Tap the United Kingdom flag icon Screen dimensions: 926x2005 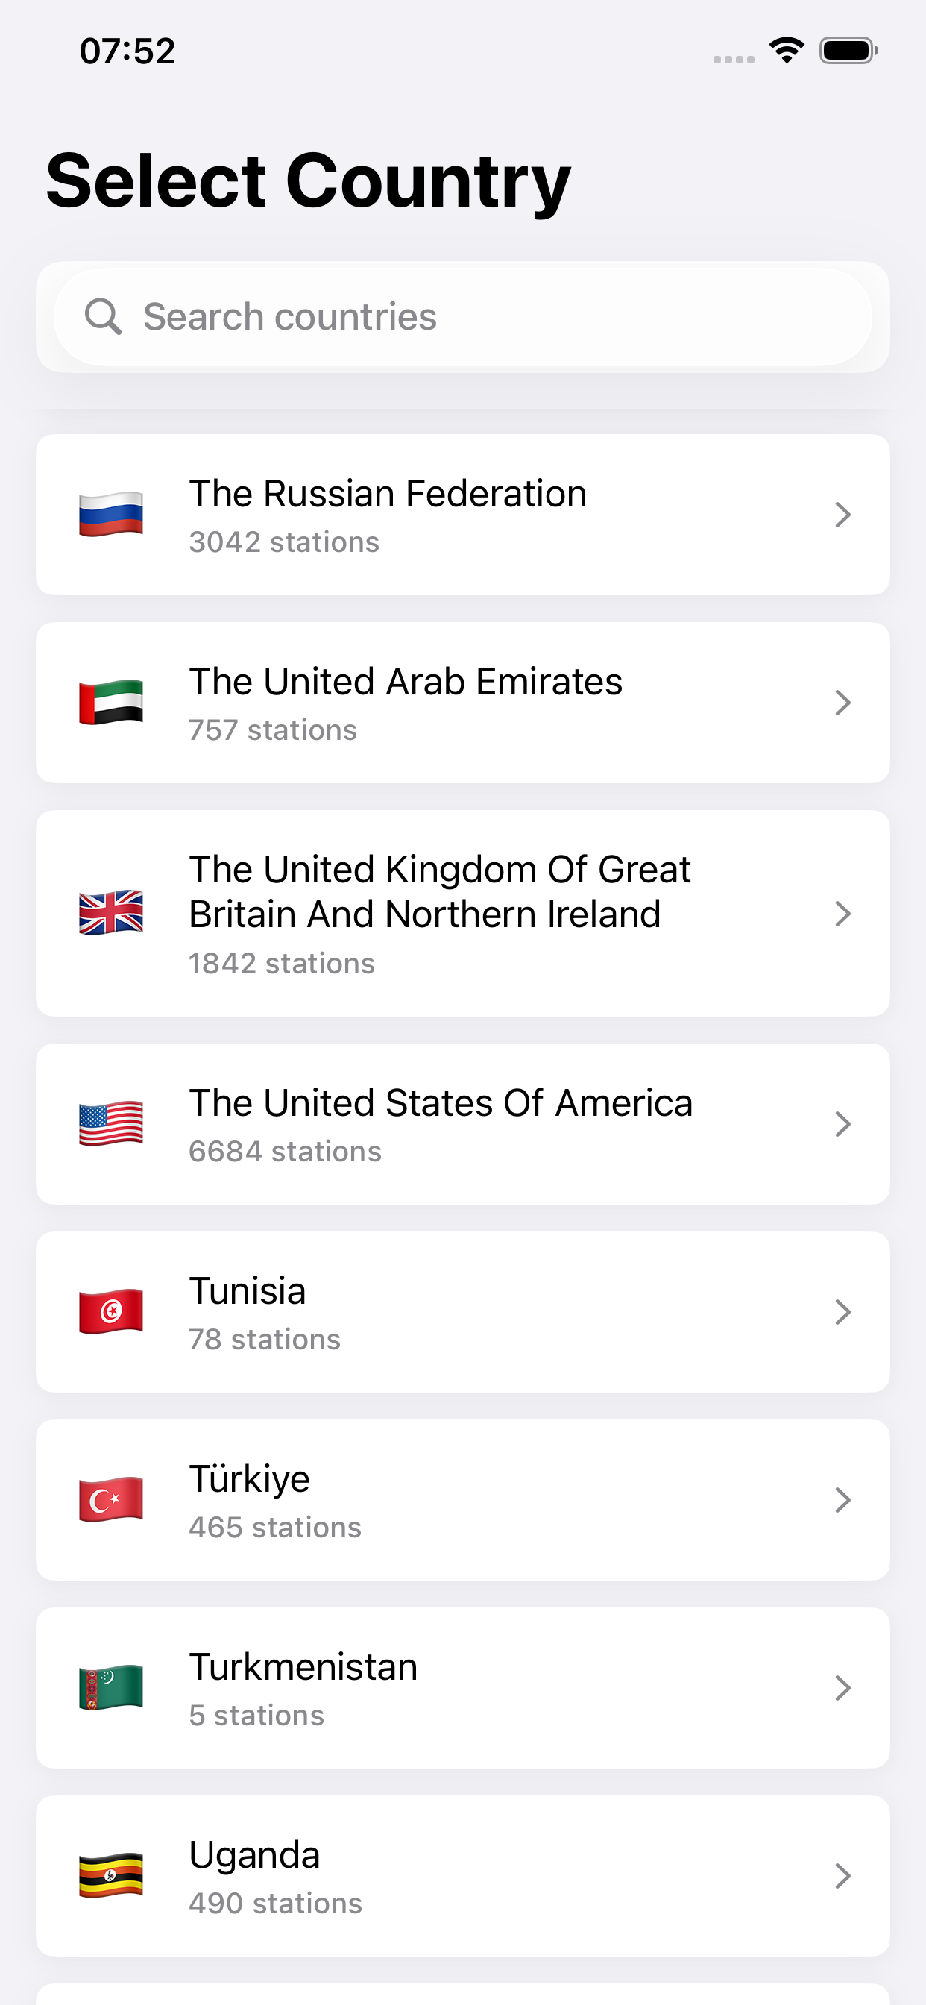coord(111,913)
